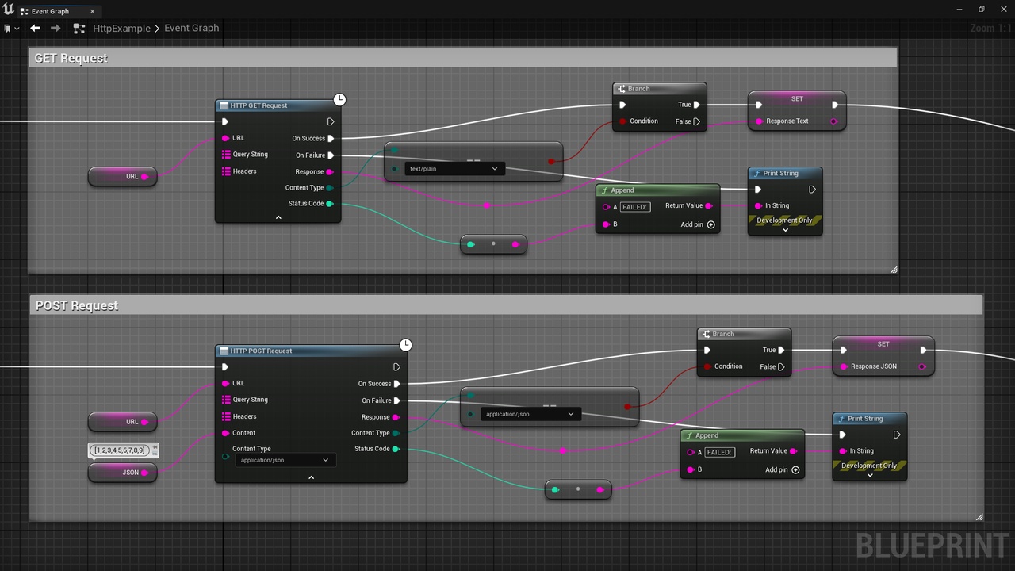The image size is (1015, 571).
Task: Close the Event Graph tab
Action: [93, 11]
